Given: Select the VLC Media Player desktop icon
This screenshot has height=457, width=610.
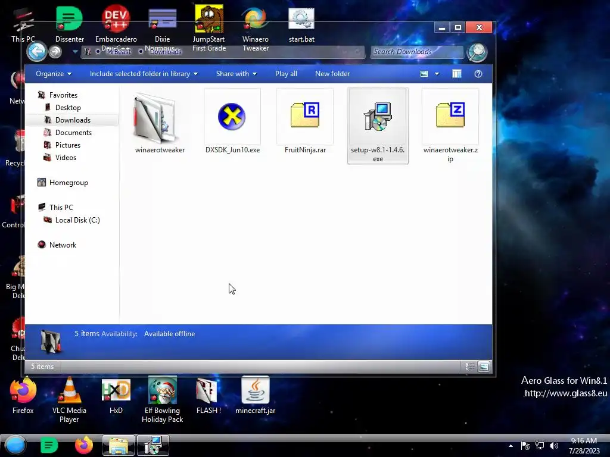Looking at the screenshot, I should coord(69,400).
